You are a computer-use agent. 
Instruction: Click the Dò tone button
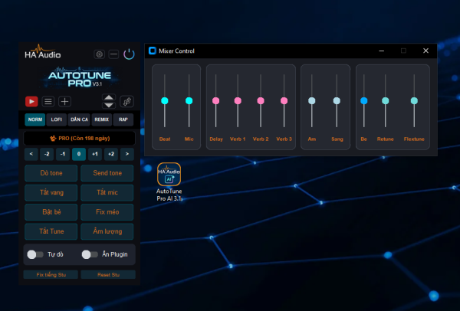51,173
